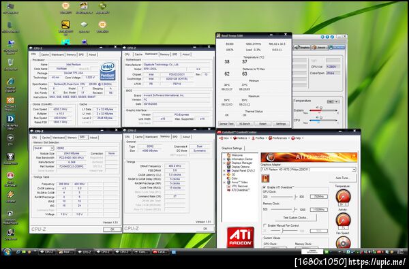Enable ATI Overdrive checkbox
Screen dimensions: 409x269
[264, 187]
